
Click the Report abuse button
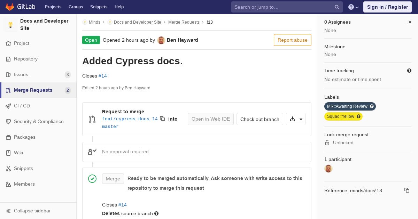pos(293,40)
